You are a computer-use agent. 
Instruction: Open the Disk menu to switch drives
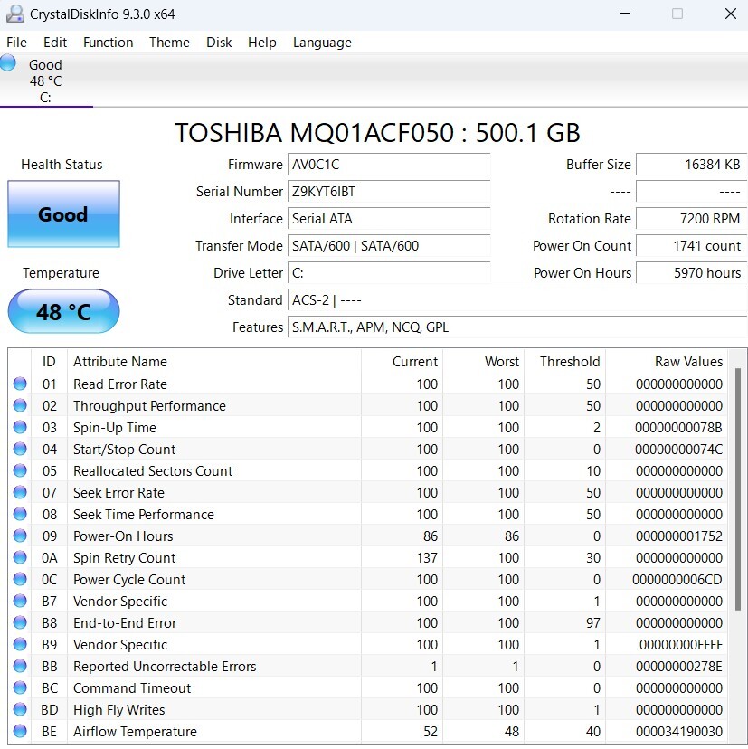coord(218,42)
